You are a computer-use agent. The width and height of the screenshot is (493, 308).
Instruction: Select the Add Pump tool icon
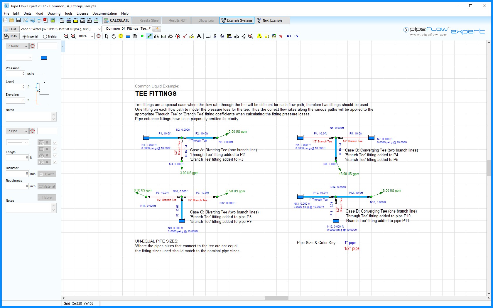(178, 36)
